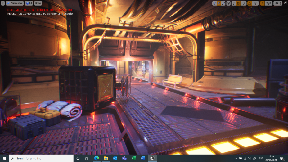This screenshot has height=162, width=288.
Task: Open the volume control tray icon
Action: pyautogui.click(x=249, y=158)
